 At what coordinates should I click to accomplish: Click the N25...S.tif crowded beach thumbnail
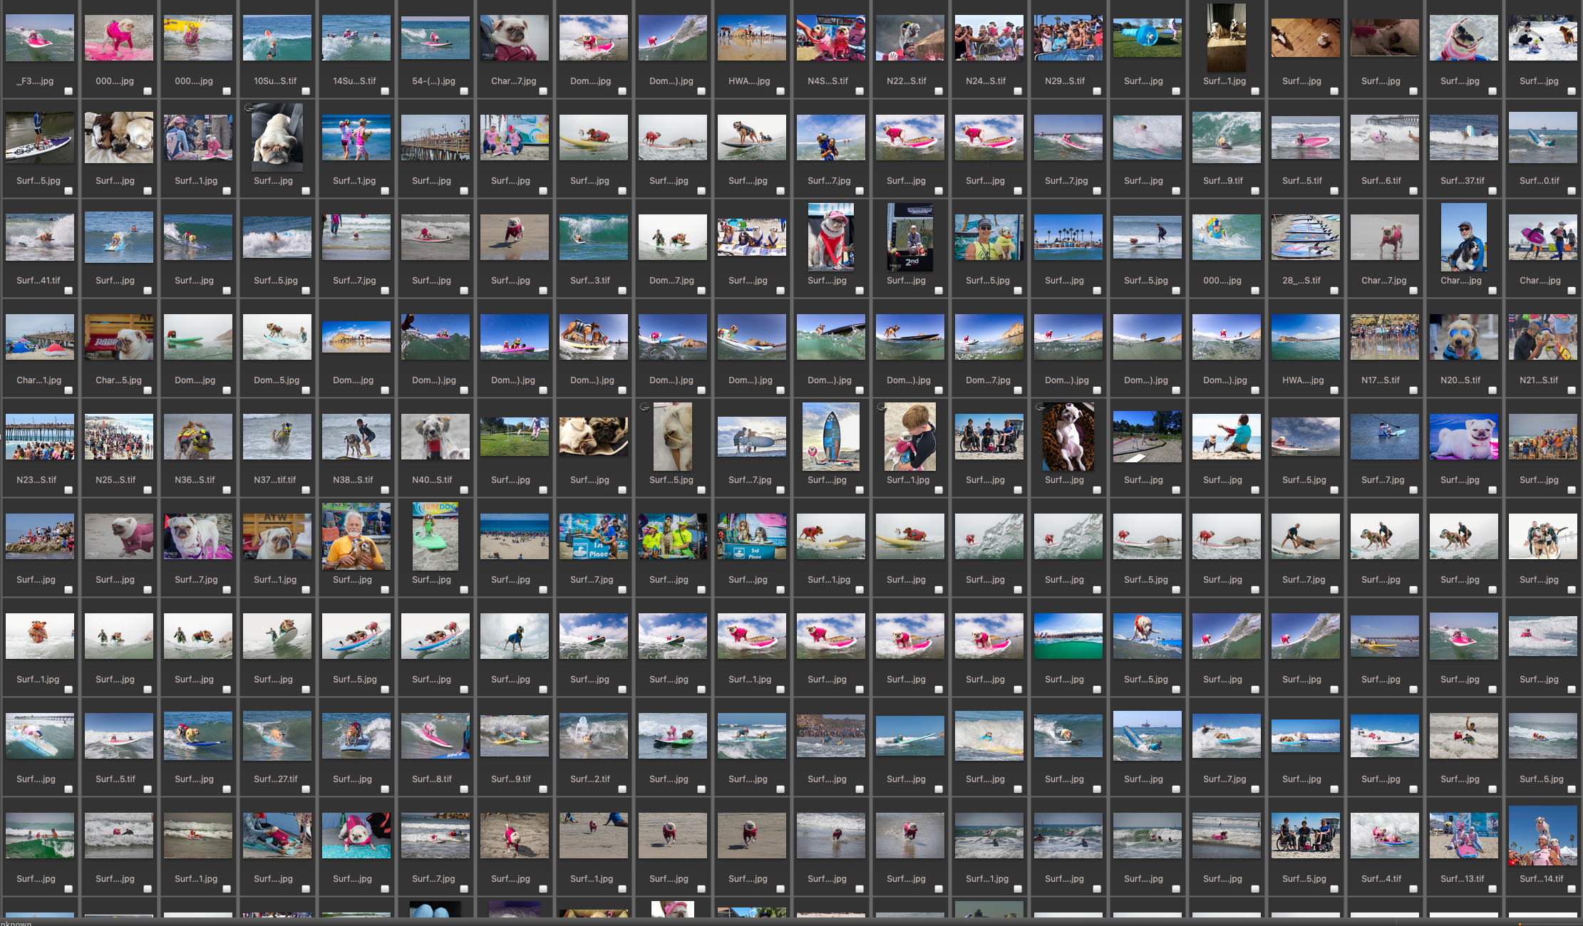(x=118, y=437)
